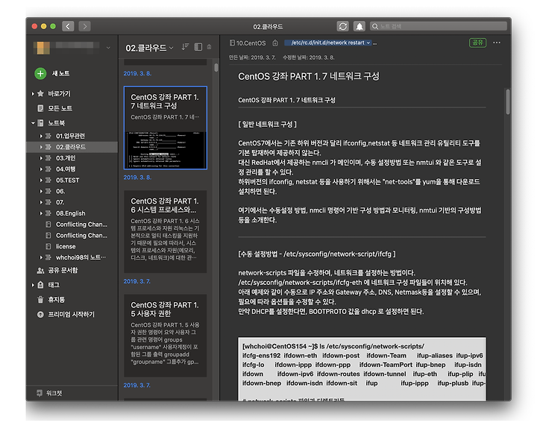
Task: Open the 휴지통 trash
Action: pos(57,300)
